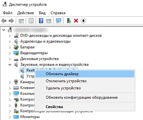The image size is (143, 120).
Task: Choose Обновить драйвер from context menu
Action: pyautogui.click(x=85, y=74)
